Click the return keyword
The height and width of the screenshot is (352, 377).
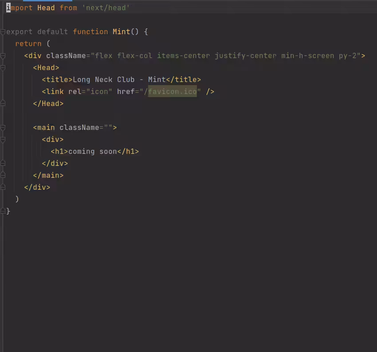28,44
